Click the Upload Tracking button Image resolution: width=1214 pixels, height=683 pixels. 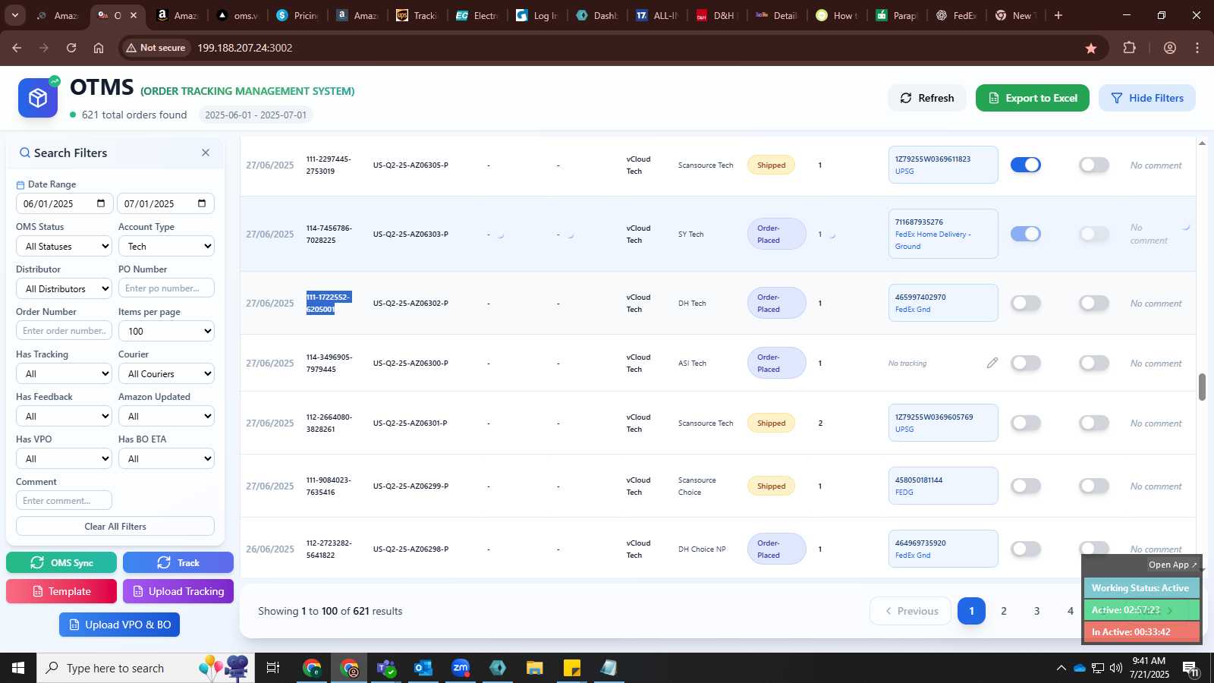click(x=178, y=591)
